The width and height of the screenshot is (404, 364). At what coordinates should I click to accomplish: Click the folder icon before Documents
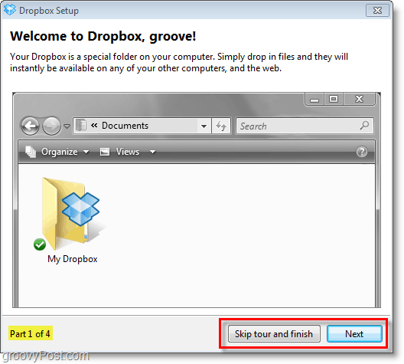pos(81,126)
